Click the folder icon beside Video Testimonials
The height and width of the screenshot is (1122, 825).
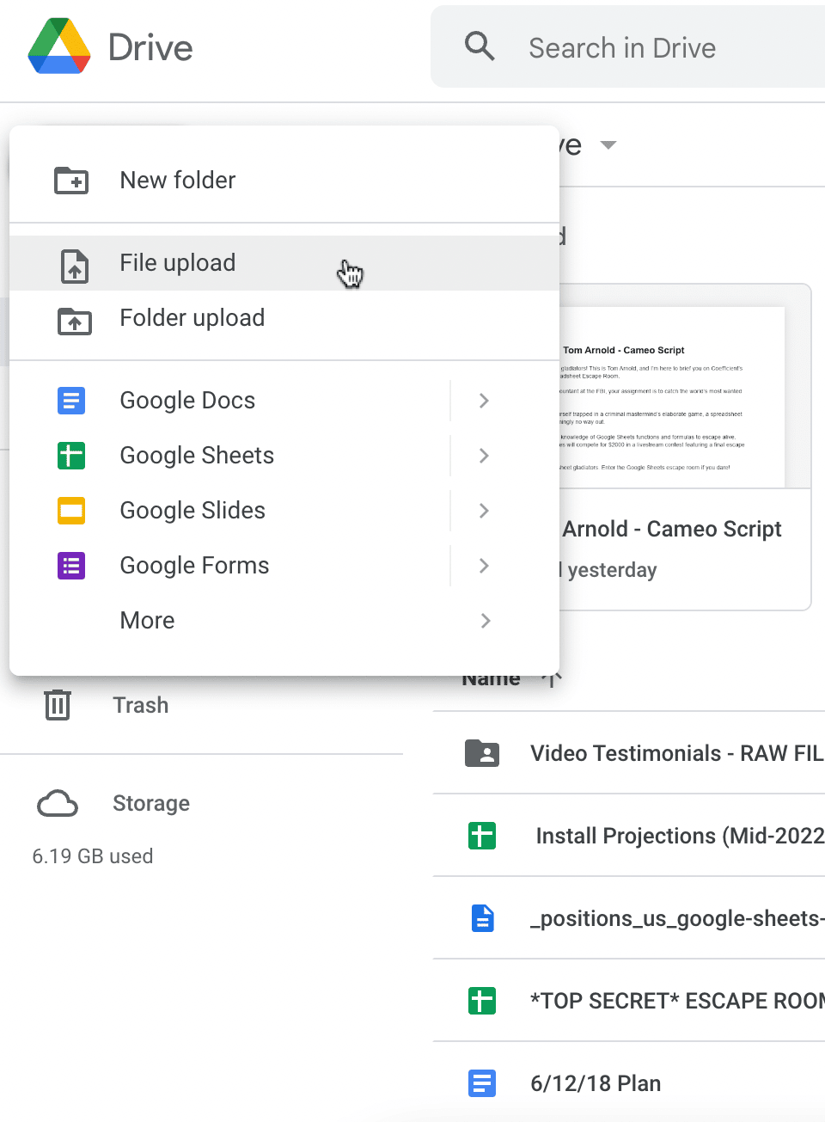[482, 753]
